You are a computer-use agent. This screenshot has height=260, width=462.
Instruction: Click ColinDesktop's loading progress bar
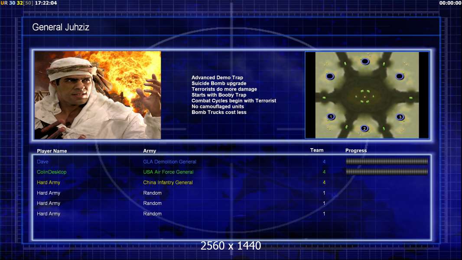(387, 172)
